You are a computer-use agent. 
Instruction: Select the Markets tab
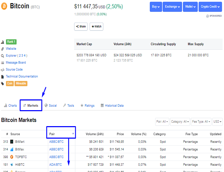pos(31,106)
